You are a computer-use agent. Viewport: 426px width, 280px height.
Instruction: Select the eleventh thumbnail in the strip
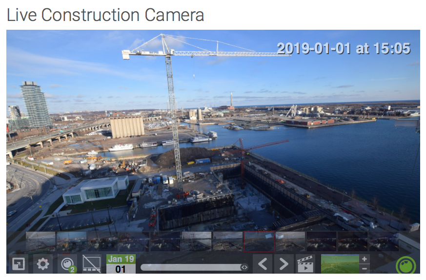(x=353, y=241)
